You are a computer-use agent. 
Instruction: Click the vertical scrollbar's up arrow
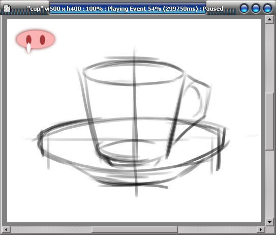[x=269, y=19]
